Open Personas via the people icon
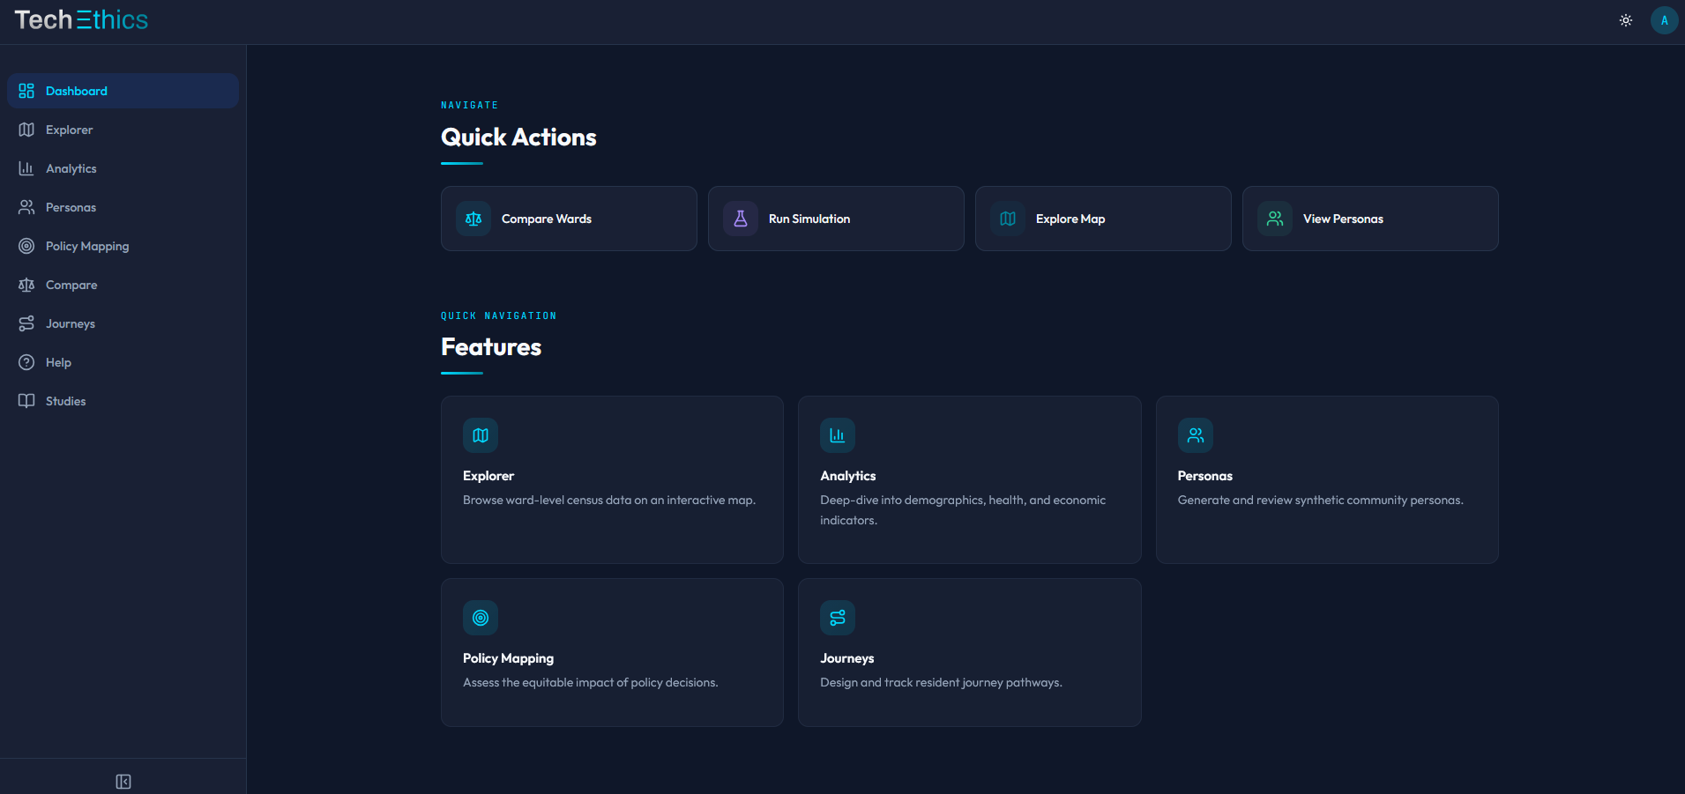Viewport: 1685px width, 794px height. (26, 207)
